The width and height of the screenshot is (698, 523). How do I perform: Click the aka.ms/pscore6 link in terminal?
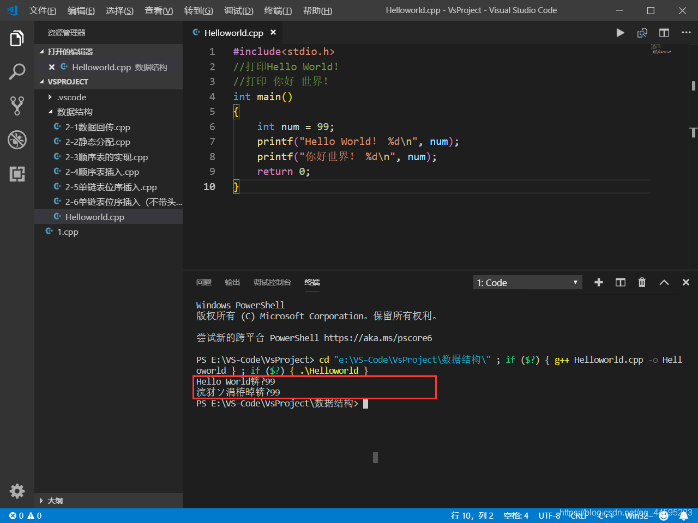[x=378, y=338]
